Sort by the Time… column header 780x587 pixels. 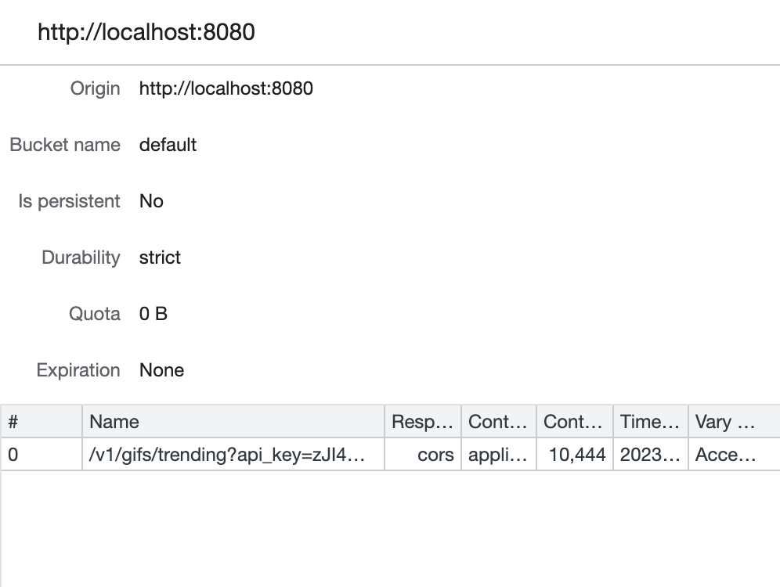coord(651,422)
